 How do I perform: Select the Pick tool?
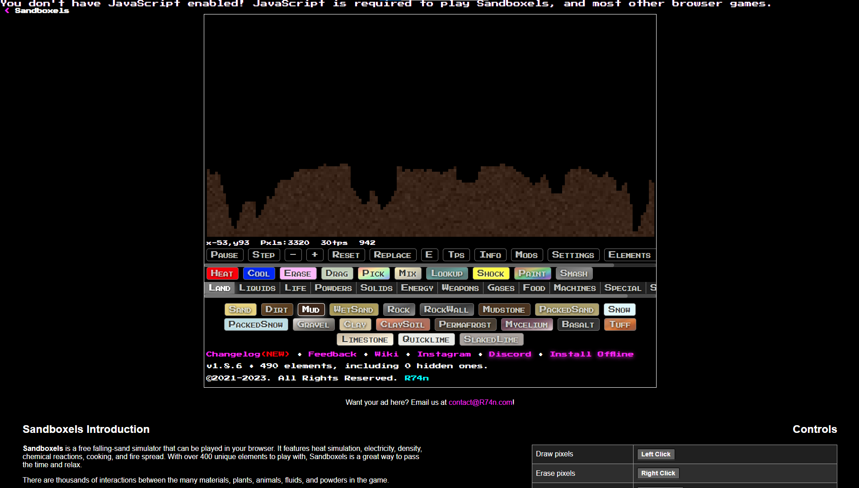(374, 273)
